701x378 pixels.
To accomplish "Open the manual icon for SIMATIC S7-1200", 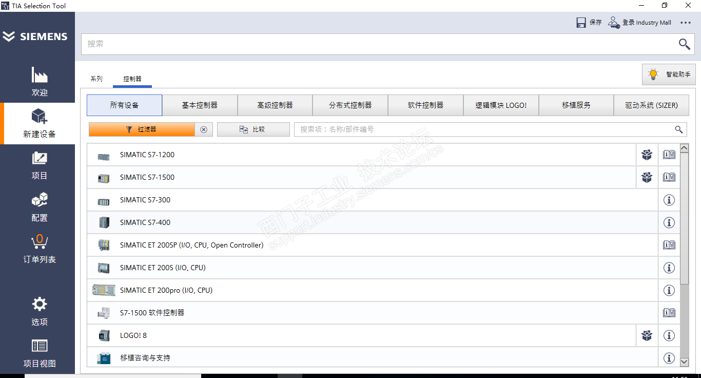I will [669, 155].
